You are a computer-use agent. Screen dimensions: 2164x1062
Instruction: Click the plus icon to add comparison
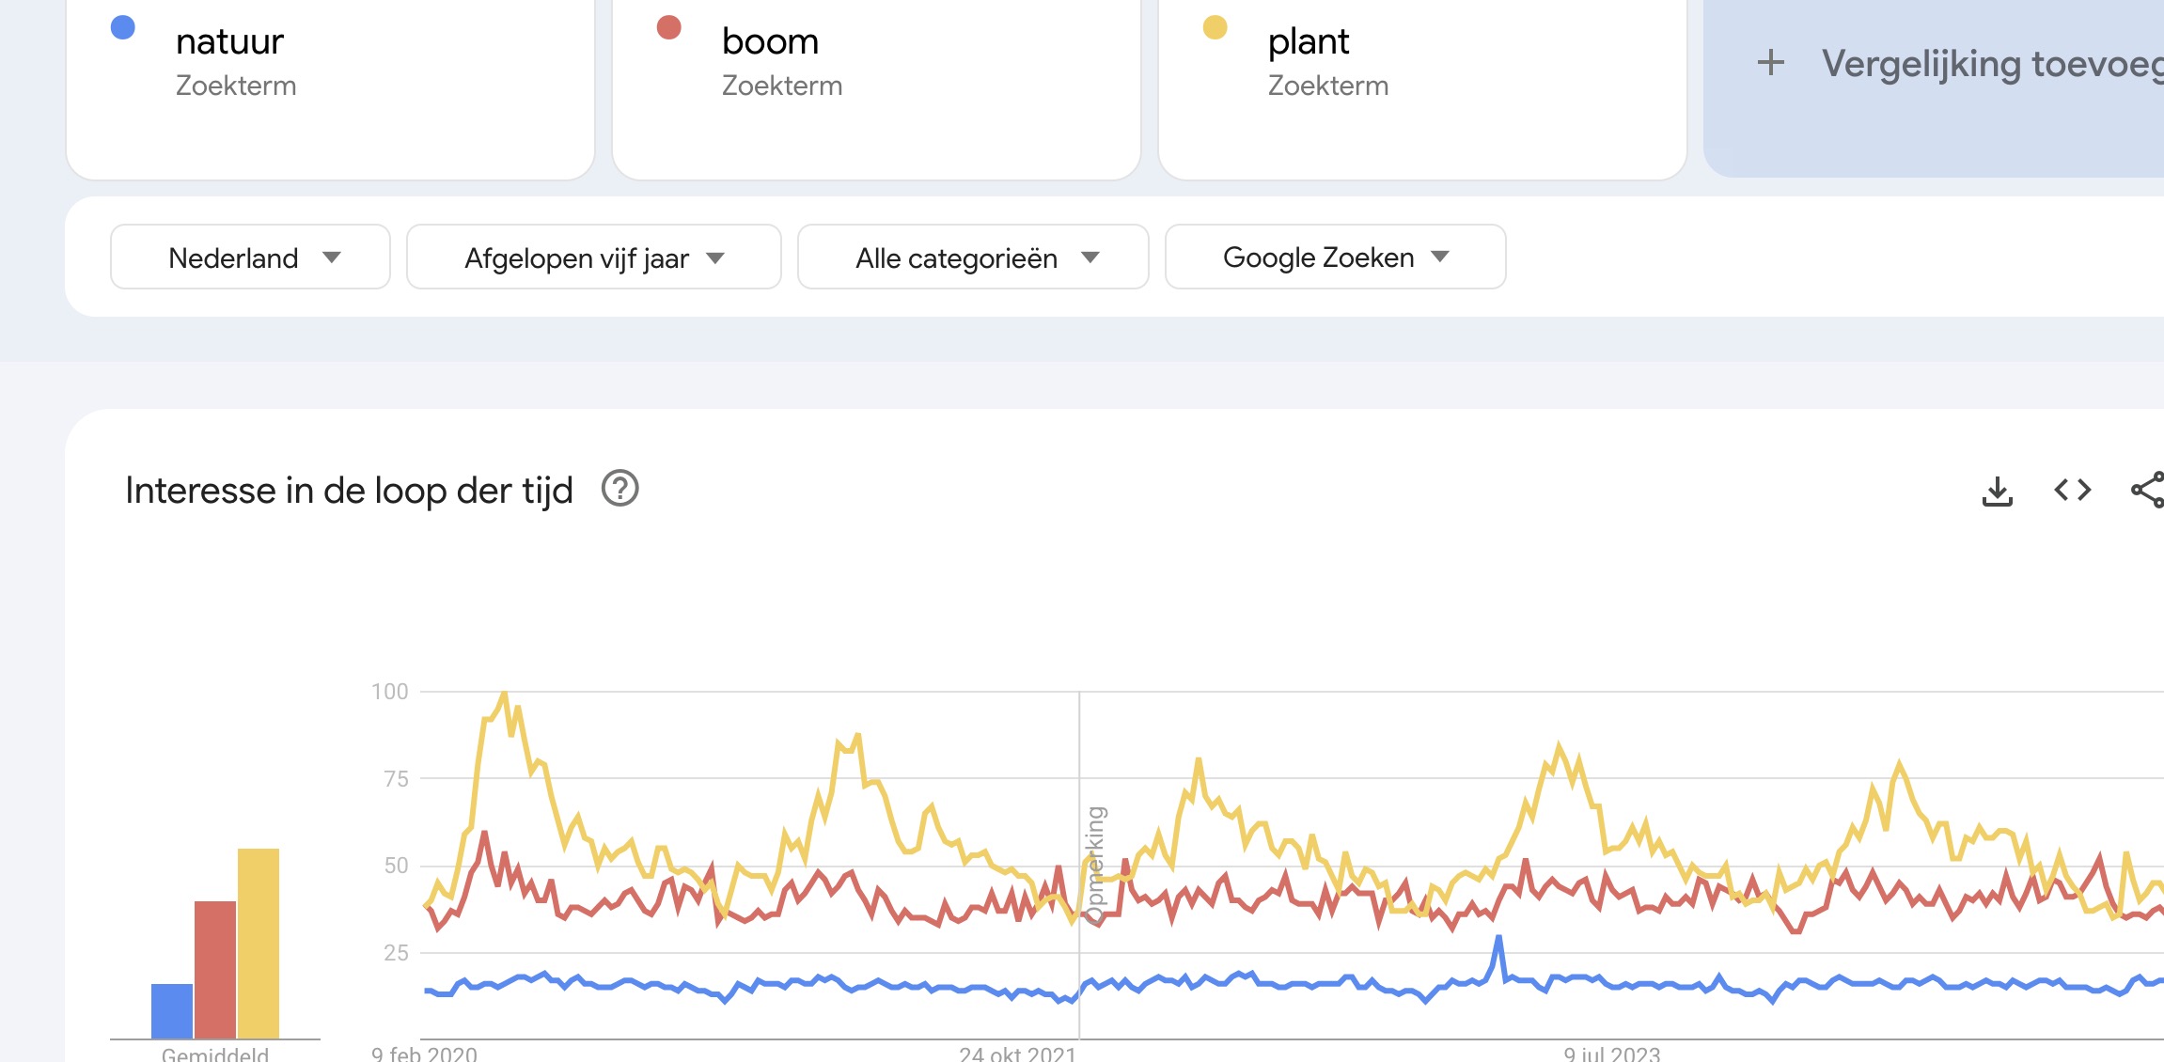[x=1771, y=63]
